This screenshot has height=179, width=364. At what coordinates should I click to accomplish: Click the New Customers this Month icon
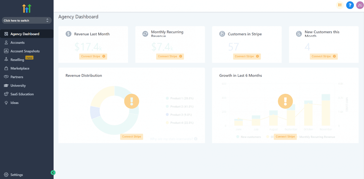[299, 34]
